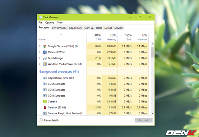199x137 pixels.
Task: Click the Task Manager process row icon
Action: click(x=45, y=58)
